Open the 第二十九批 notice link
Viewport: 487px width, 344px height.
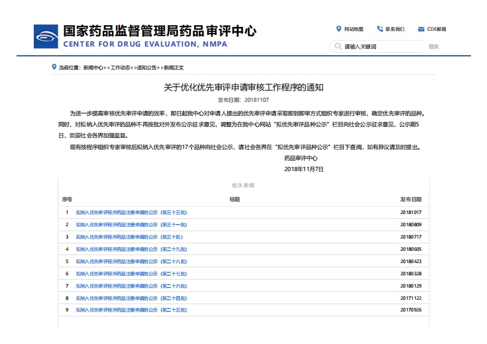pos(131,249)
